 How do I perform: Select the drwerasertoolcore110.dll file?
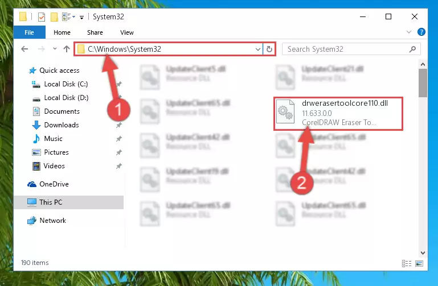pos(338,113)
